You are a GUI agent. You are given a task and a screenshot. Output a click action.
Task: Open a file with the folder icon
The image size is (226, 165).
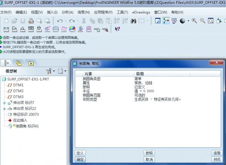14,21
